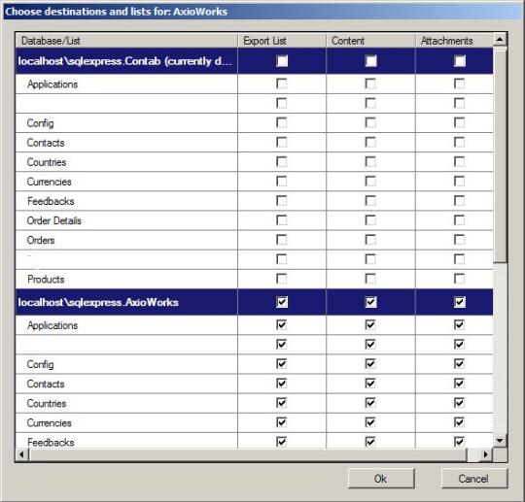Viewport: 525px width, 502px height.
Task: Uncheck Attachments for the AxioWorks database row
Action: 459,302
